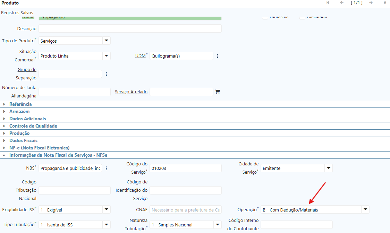Screen dimensions: 390x233
Task: Open the UDM field options menu
Action: 218,56
